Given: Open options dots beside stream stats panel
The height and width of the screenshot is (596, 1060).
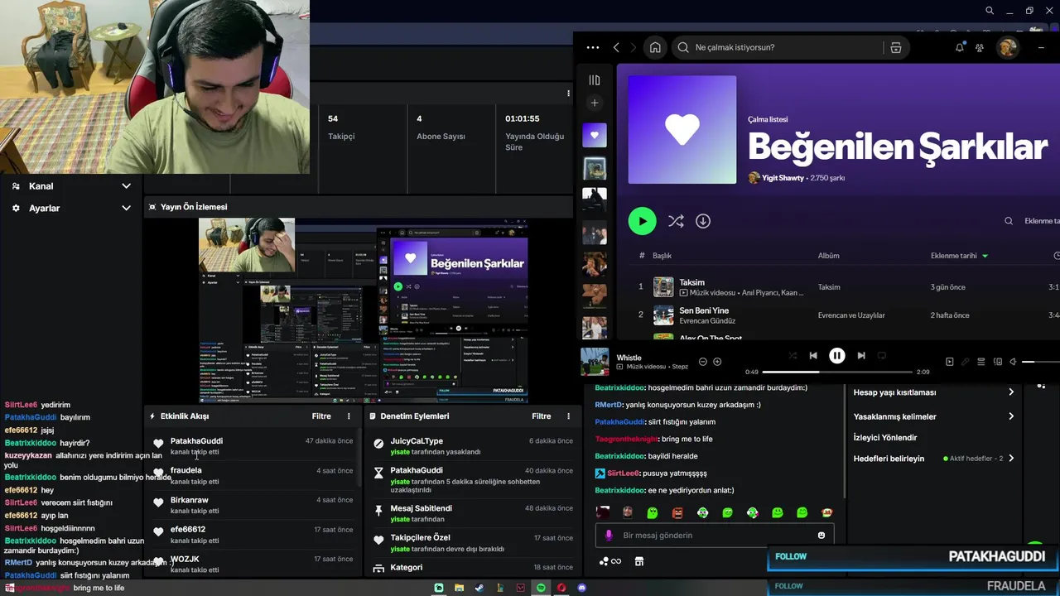Looking at the screenshot, I should pos(568,94).
